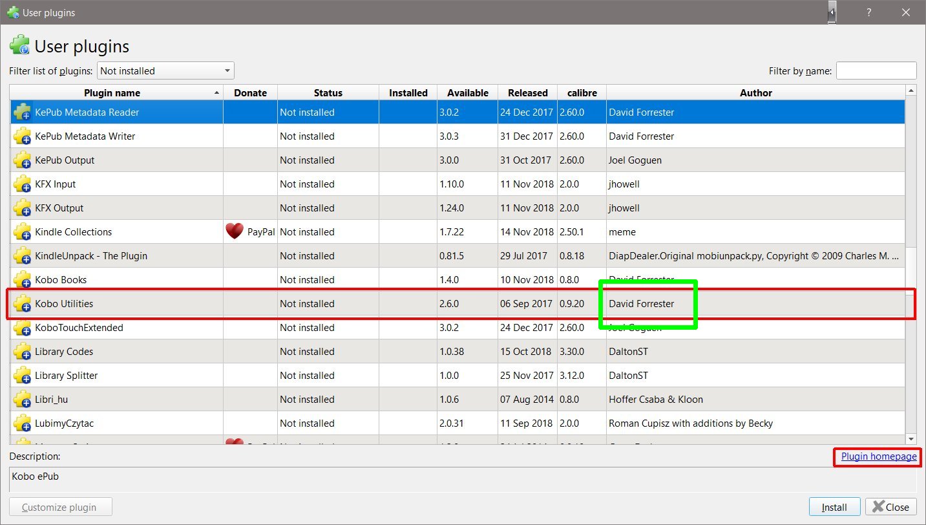Click the available version 1.7.22 cell
The width and height of the screenshot is (926, 525).
point(452,231)
